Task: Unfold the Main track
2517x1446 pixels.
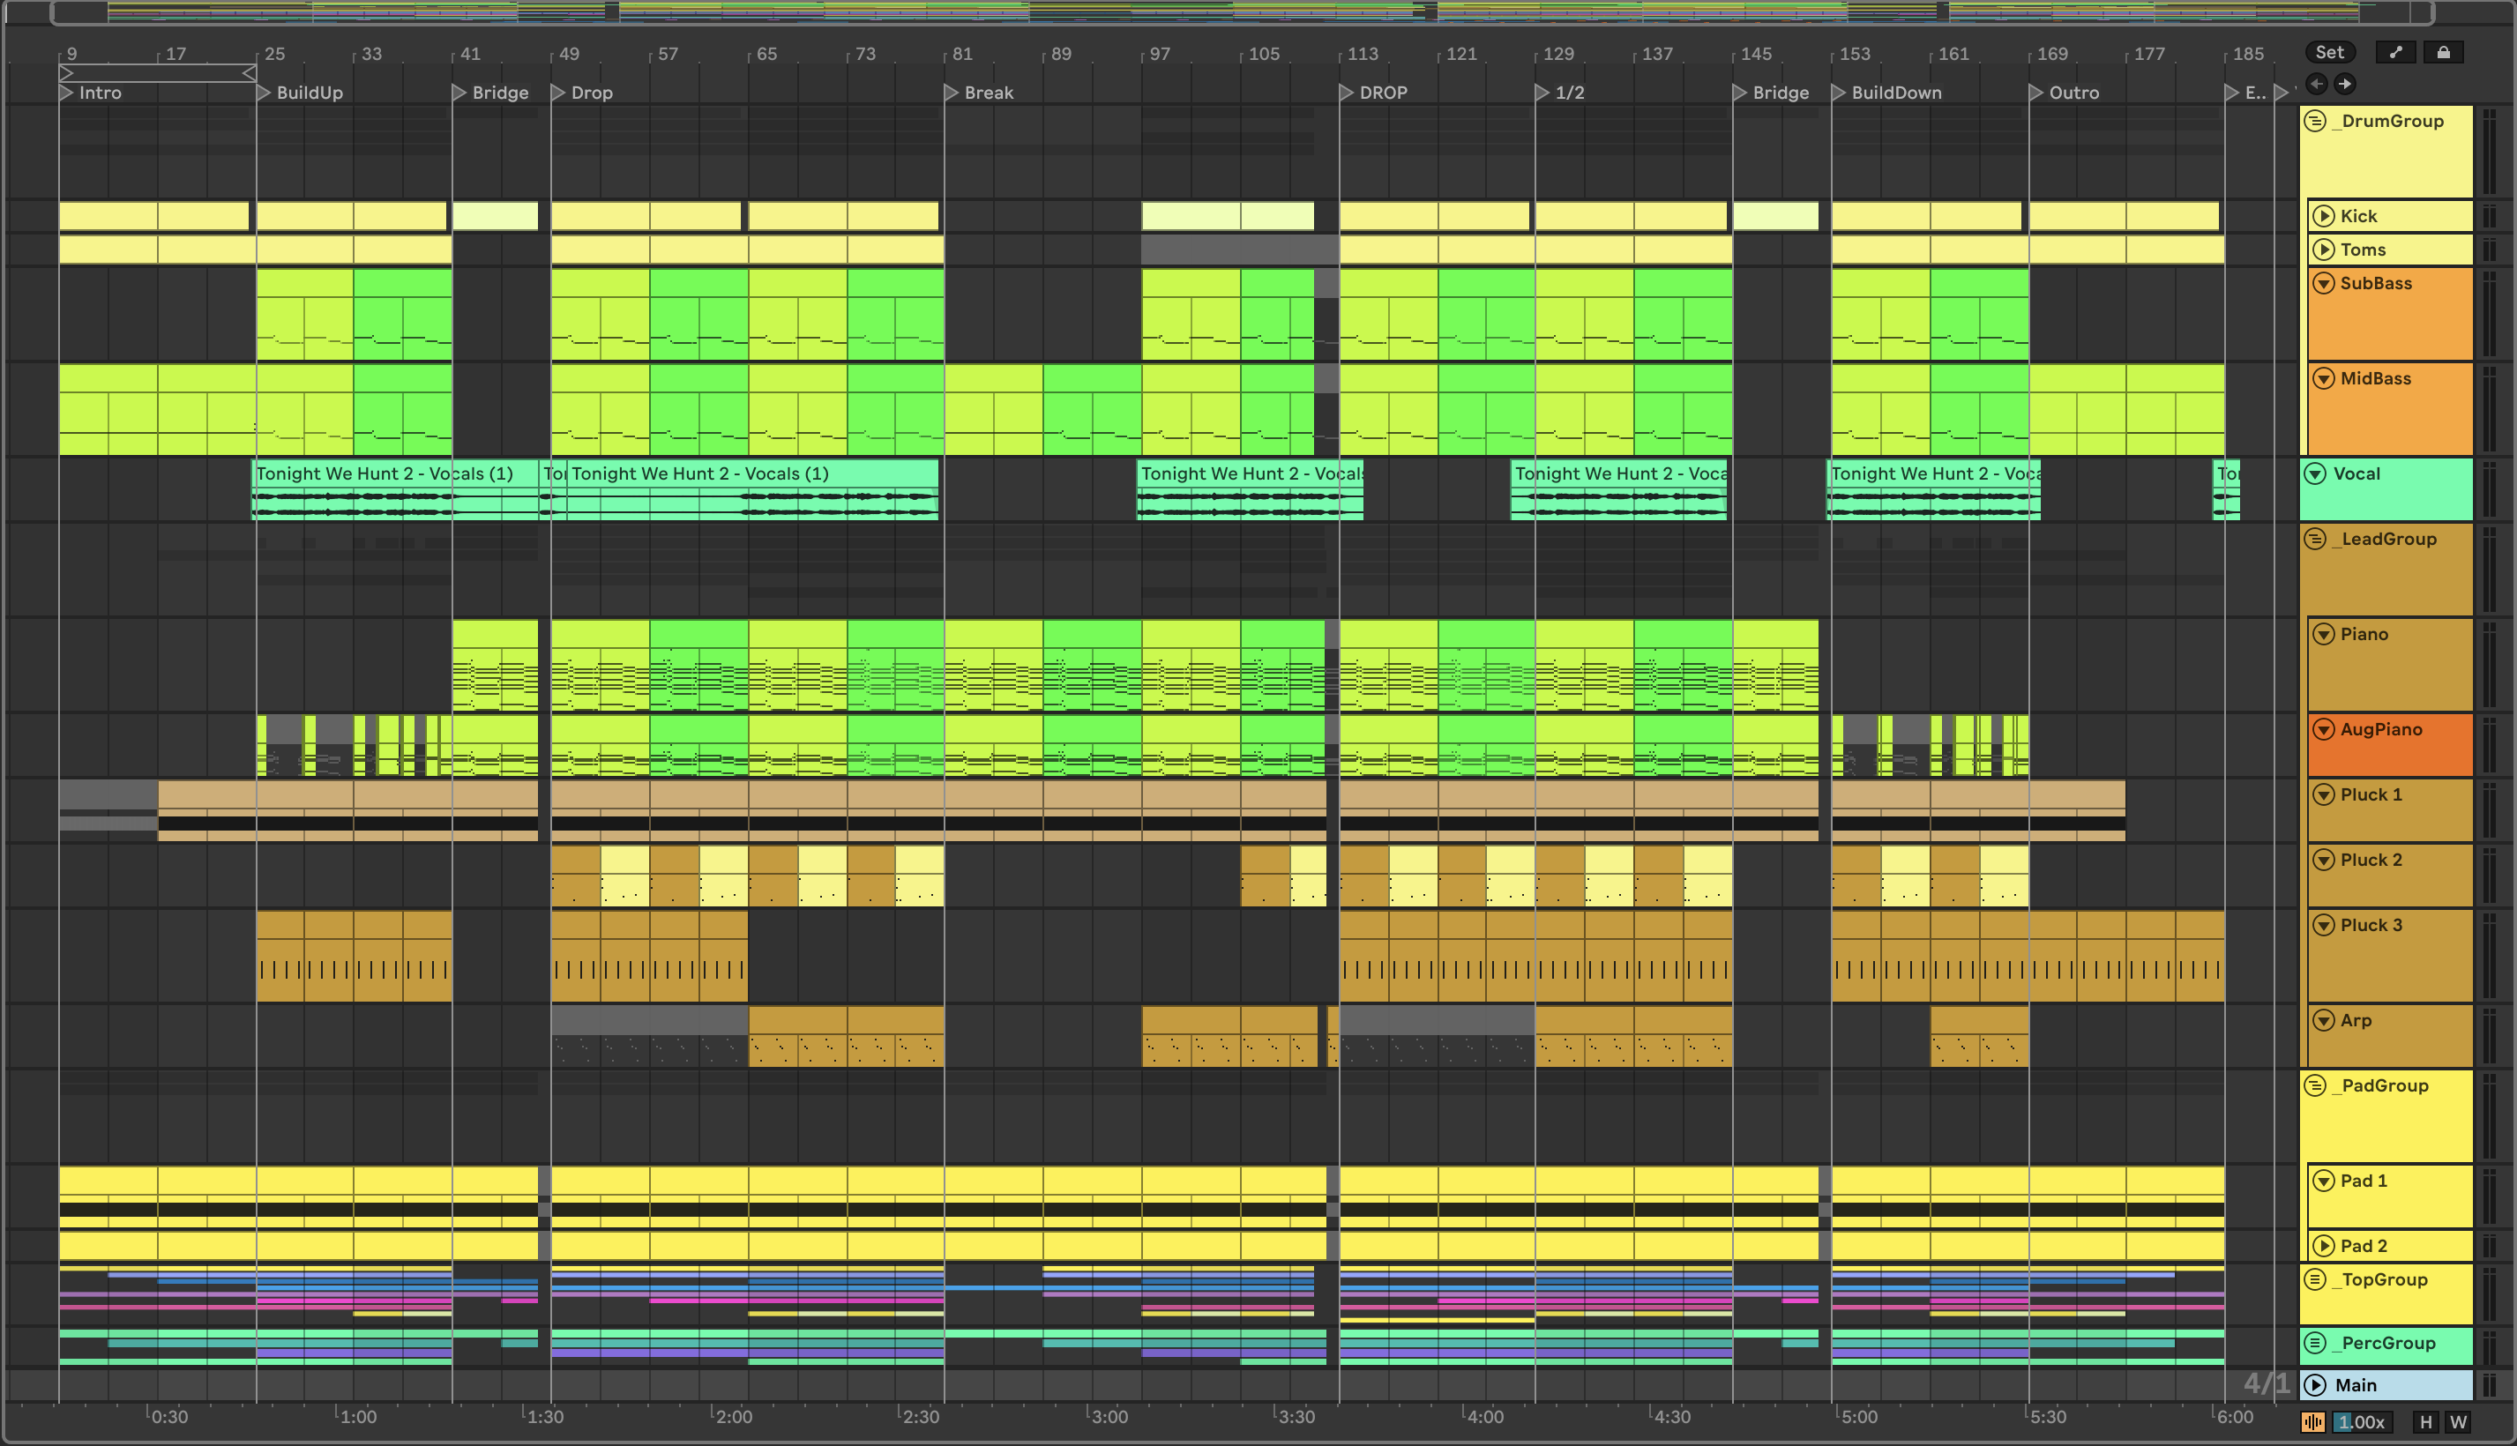Action: [x=2315, y=1385]
